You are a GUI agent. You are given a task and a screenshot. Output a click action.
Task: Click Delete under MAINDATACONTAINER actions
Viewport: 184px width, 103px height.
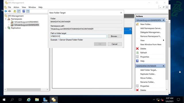pyautogui.click(x=143, y=90)
